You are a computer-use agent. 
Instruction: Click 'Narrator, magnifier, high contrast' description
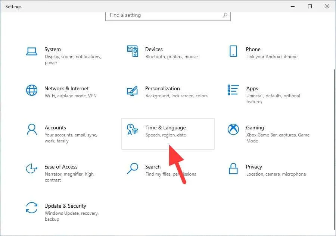pyautogui.click(x=69, y=177)
